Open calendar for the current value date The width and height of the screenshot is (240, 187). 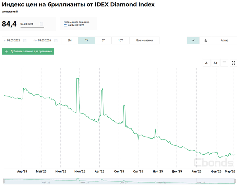click(x=41, y=24)
